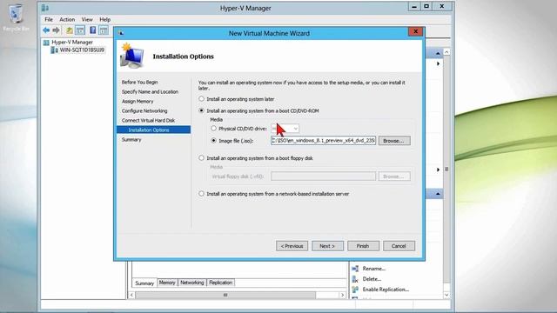Switch to the Networking tab
Viewport: 557px width, 313px height.
(x=191, y=283)
